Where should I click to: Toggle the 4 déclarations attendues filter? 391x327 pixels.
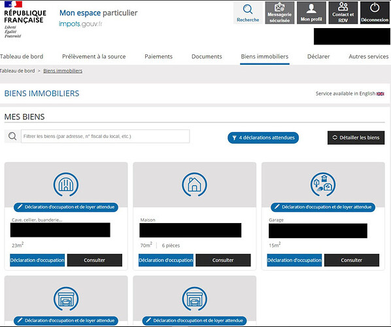click(x=263, y=138)
